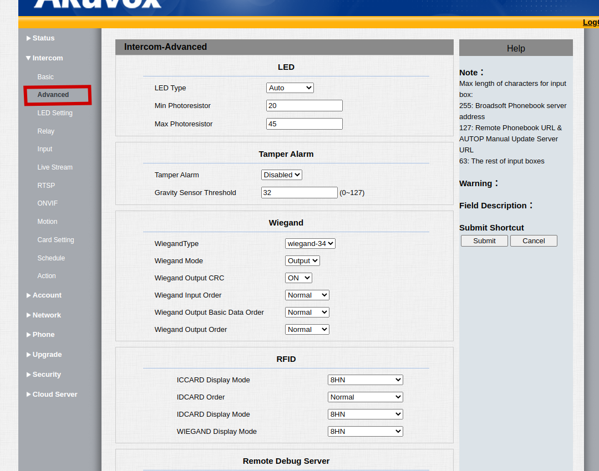Click the Gravity Sensor Threshold field

click(x=299, y=193)
